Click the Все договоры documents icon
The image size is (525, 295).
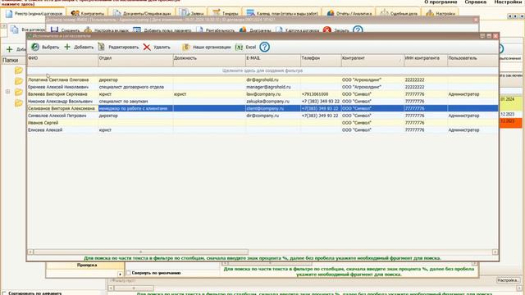[15, 29]
